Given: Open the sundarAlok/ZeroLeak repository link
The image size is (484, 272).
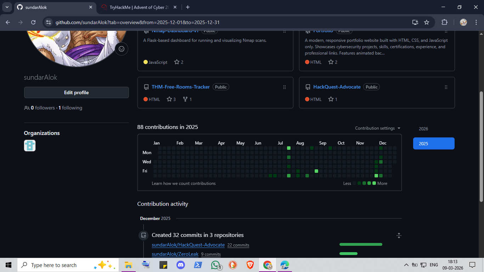Looking at the screenshot, I should click(175, 254).
